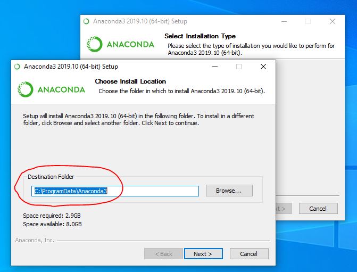This screenshot has width=357, height=272.
Task: Click the partially hidden Next button in back window
Action: 284,209
